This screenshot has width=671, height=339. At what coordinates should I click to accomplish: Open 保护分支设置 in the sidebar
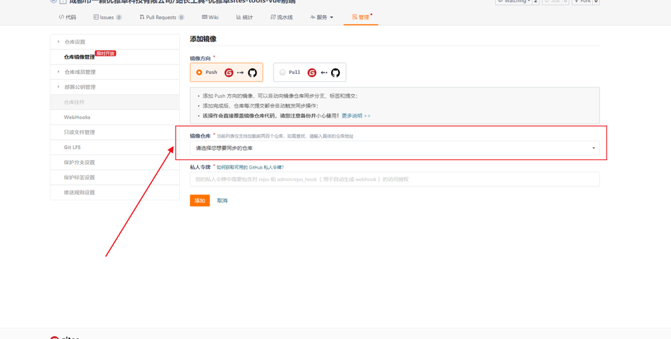pos(115,163)
